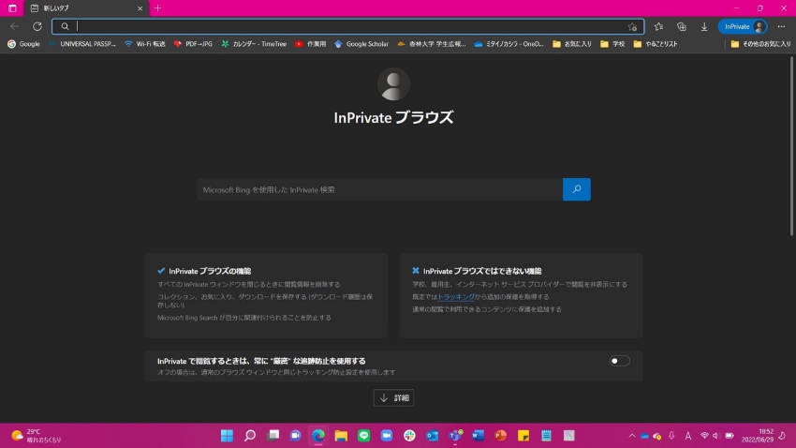Open the Downloads icon
The height and width of the screenshot is (448, 796).
(704, 26)
